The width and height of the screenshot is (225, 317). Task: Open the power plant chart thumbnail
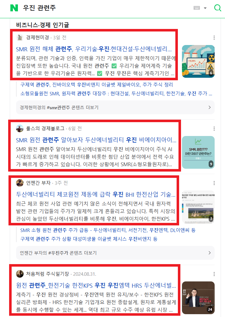point(198,61)
